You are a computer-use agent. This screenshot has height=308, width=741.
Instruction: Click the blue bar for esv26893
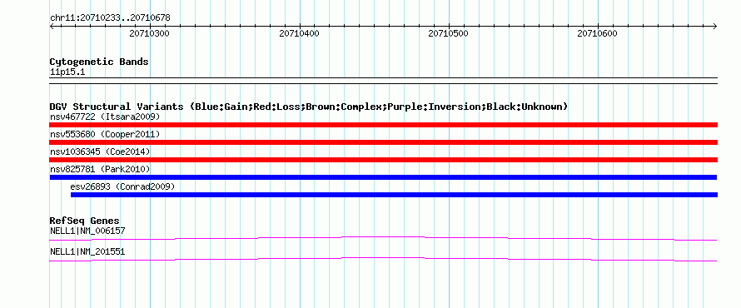point(394,195)
